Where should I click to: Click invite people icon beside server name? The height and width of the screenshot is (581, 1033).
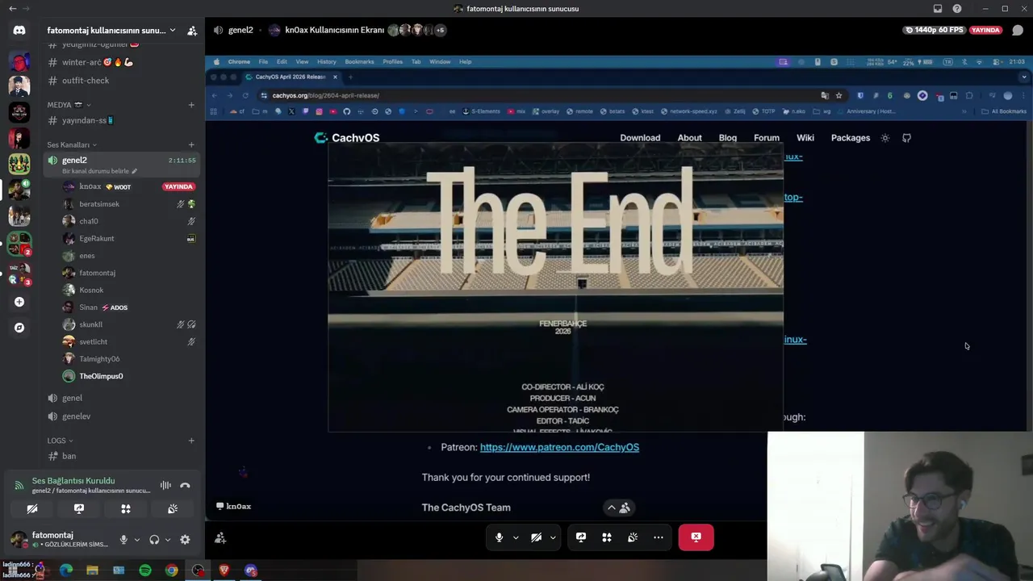192,31
